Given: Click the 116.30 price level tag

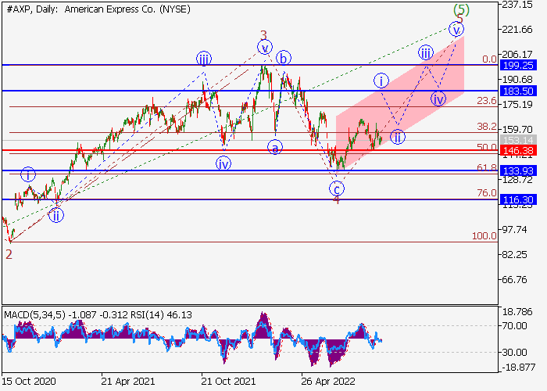Looking at the screenshot, I should coord(516,200).
